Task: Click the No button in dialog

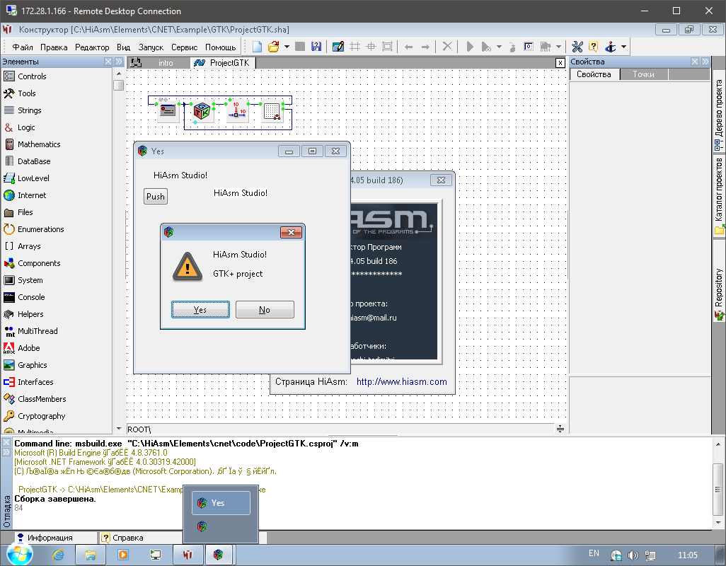Action: point(264,310)
